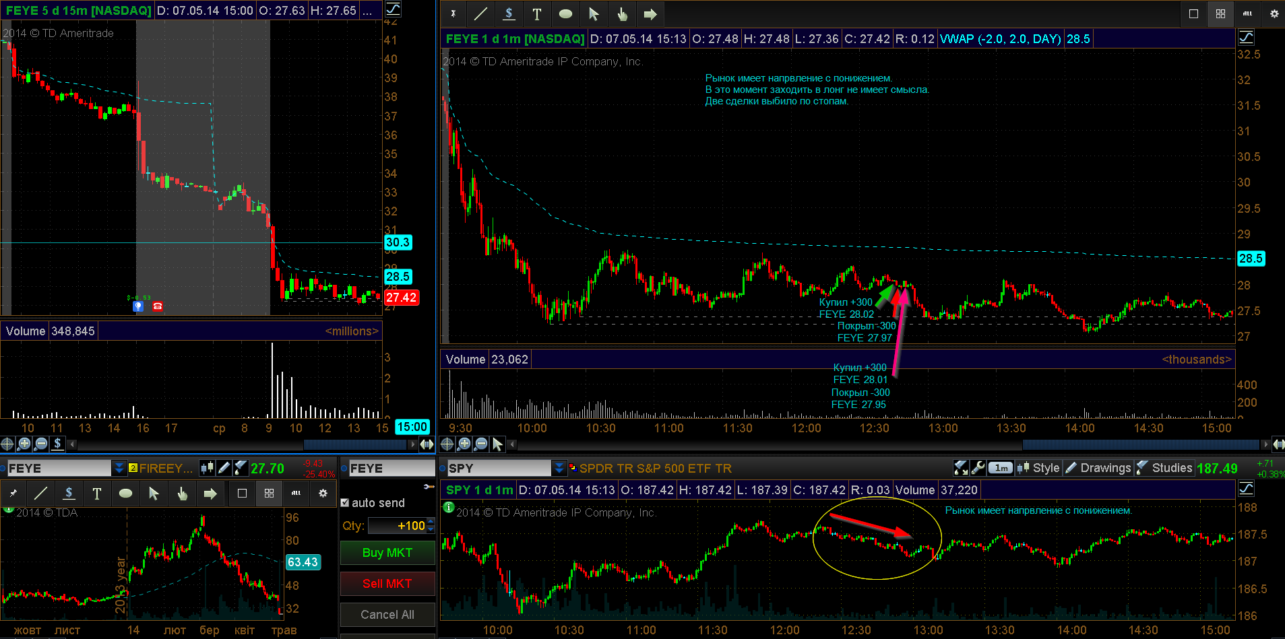1285x639 pixels.
Task: Select the ellipse tool in FEYE 1m chart toolbar
Action: (x=565, y=13)
